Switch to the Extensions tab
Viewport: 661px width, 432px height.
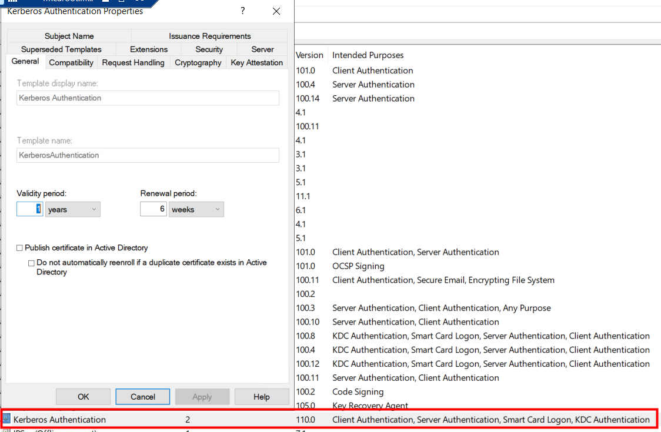149,49
